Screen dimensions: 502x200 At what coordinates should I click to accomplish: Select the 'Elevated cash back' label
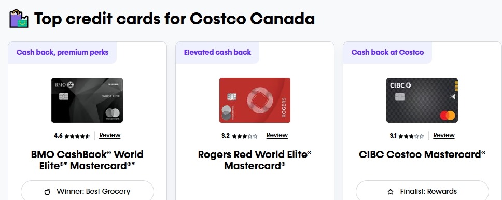click(217, 52)
